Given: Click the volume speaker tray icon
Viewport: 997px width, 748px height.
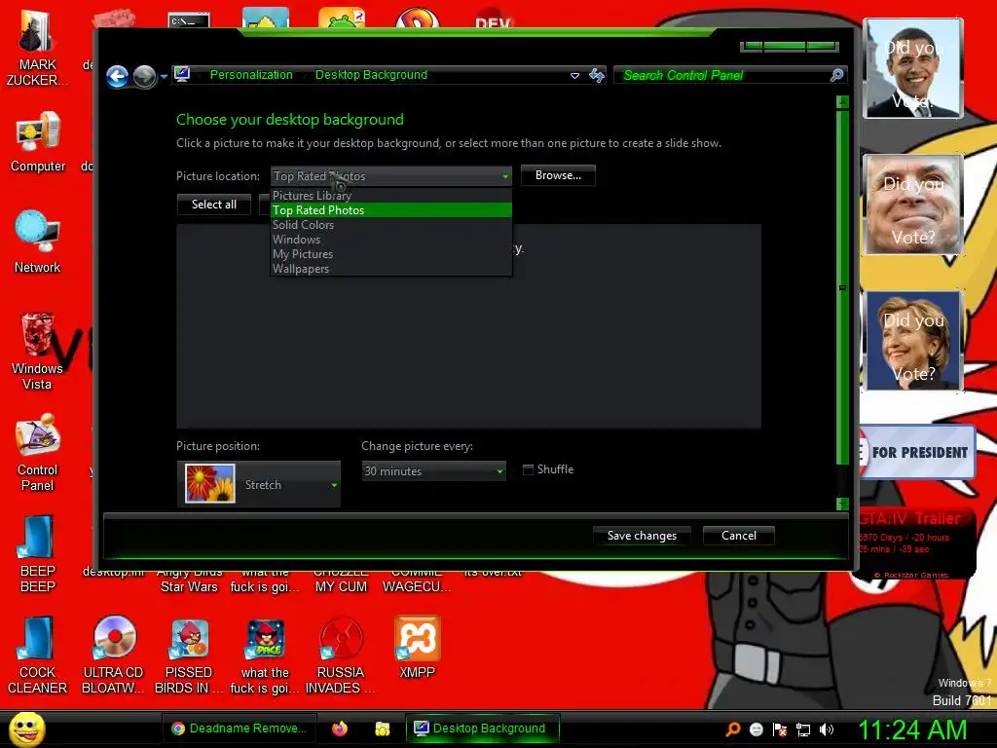Looking at the screenshot, I should point(826,729).
